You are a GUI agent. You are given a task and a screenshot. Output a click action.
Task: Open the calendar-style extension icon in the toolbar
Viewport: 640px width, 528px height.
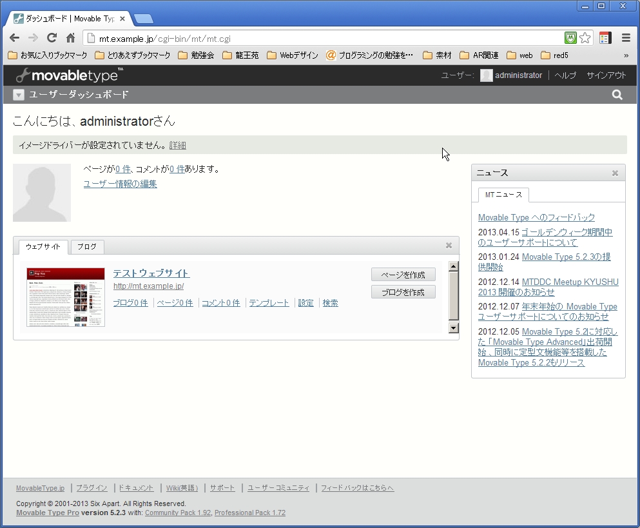point(605,39)
